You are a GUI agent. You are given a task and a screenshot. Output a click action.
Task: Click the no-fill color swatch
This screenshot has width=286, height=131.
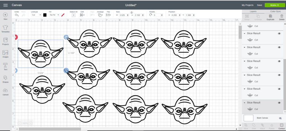(63, 15)
